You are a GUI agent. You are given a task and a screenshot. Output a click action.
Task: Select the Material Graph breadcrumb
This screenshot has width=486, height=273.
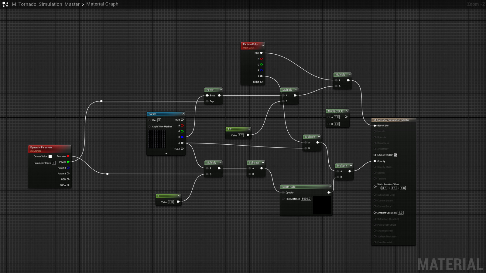coord(102,4)
